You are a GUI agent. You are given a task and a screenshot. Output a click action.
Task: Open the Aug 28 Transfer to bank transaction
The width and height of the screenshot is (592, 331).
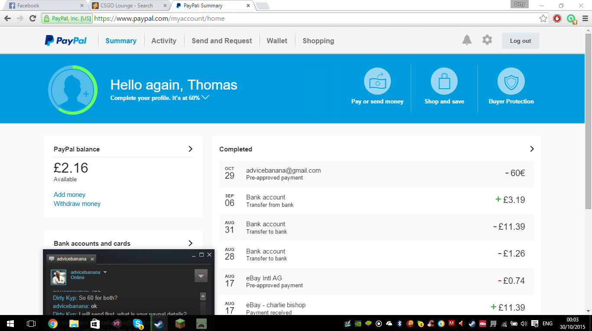[x=377, y=254]
